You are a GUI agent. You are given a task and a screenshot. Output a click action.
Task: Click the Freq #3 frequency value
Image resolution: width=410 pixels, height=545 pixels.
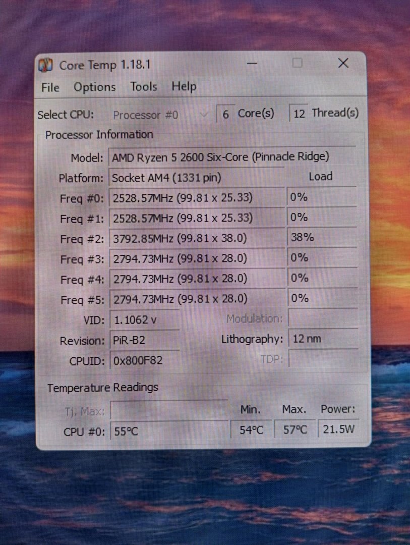tap(197, 258)
